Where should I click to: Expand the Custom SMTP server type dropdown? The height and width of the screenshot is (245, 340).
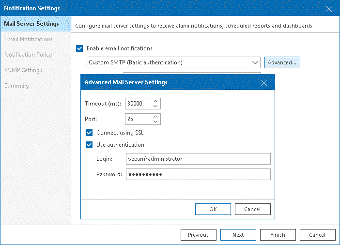pos(256,62)
